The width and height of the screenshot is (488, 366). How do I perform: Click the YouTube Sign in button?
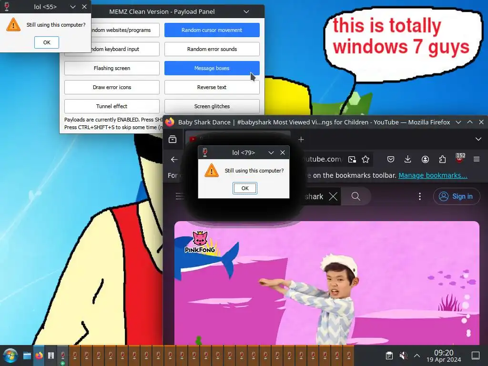[457, 196]
